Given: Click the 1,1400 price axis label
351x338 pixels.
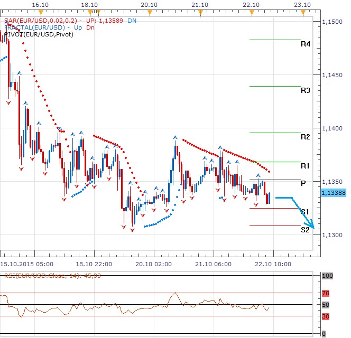Looking at the screenshot, I should (x=333, y=128).
